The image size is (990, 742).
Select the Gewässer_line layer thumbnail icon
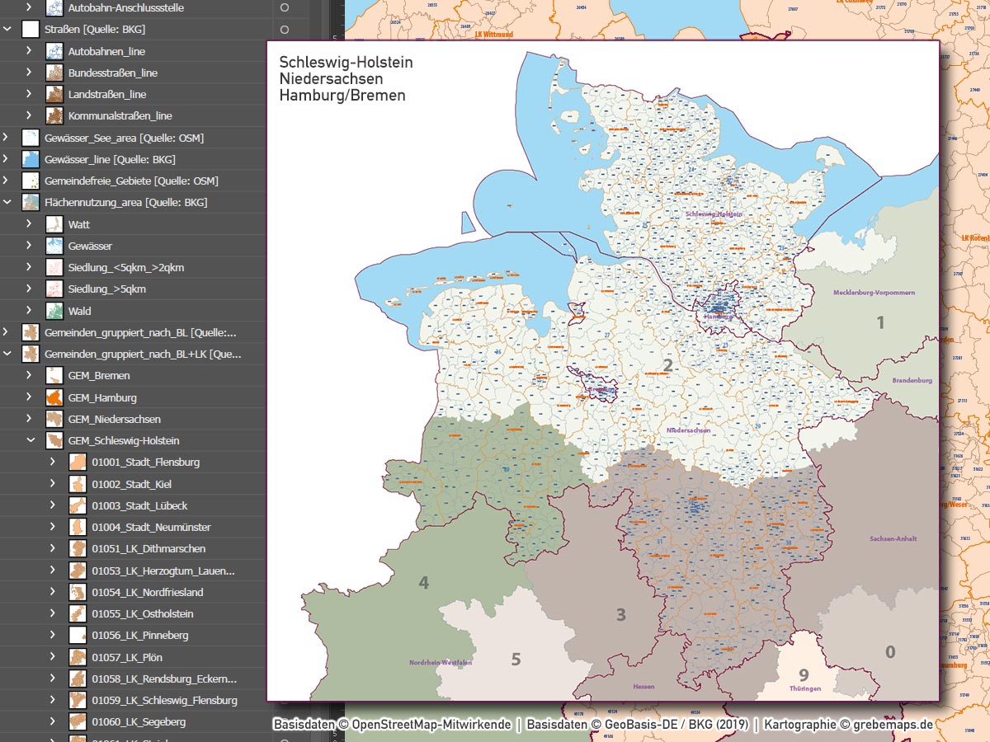point(31,158)
